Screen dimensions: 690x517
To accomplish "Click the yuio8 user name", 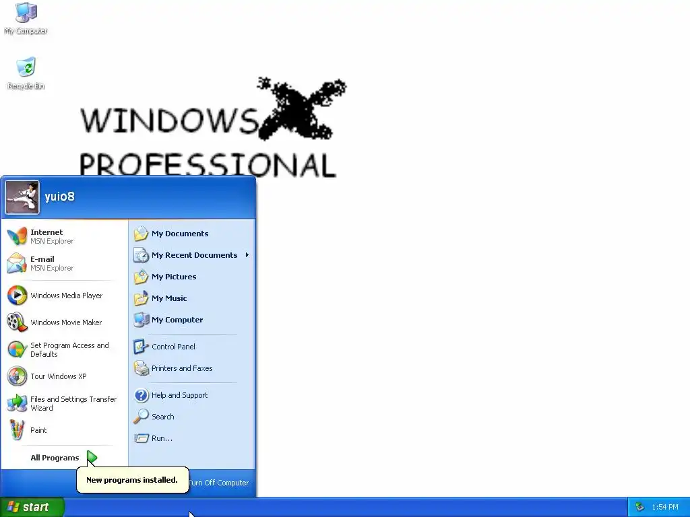I will [60, 197].
